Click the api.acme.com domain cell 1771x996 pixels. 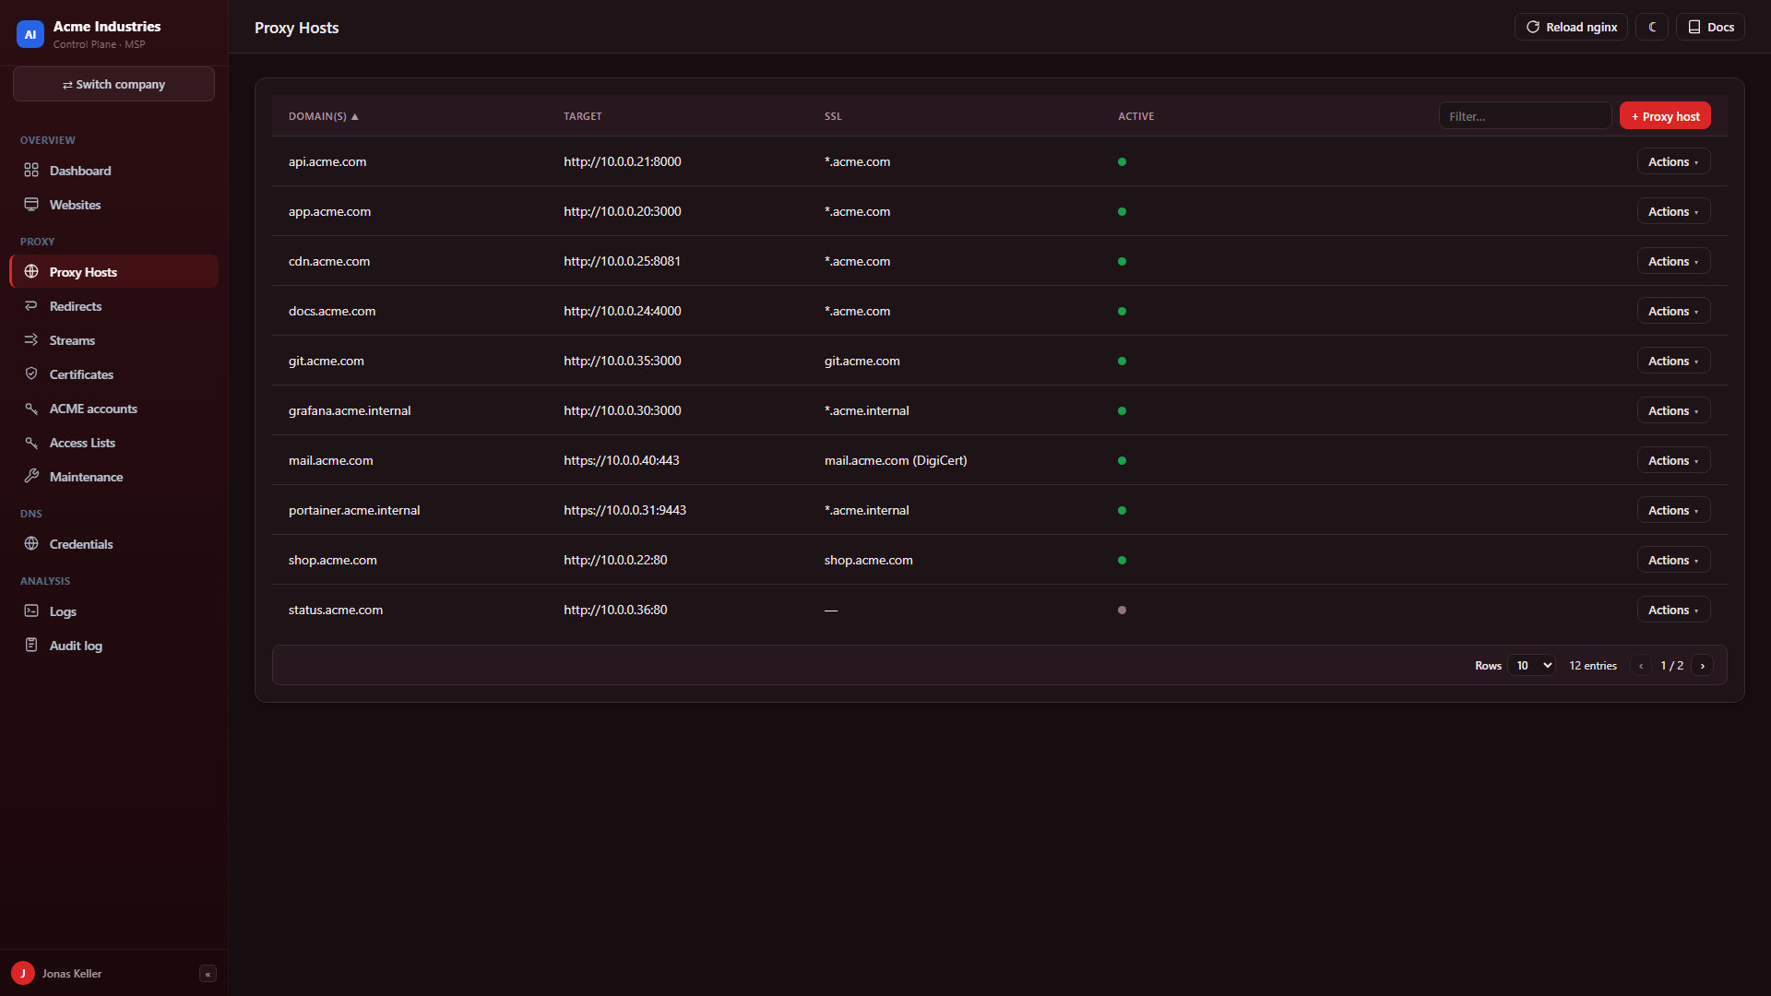(327, 161)
